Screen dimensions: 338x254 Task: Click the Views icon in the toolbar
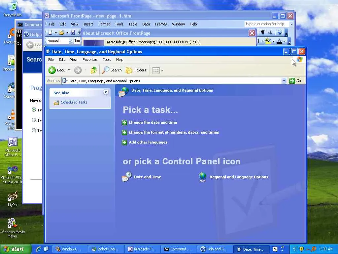[156, 70]
